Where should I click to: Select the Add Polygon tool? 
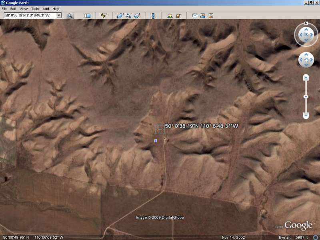(x=120, y=16)
